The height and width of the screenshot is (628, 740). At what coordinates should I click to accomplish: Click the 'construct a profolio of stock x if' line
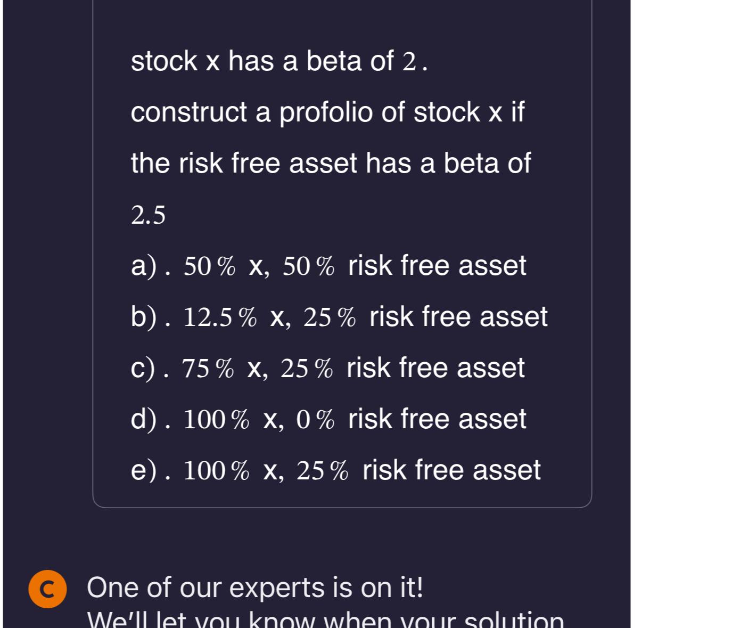point(327,112)
